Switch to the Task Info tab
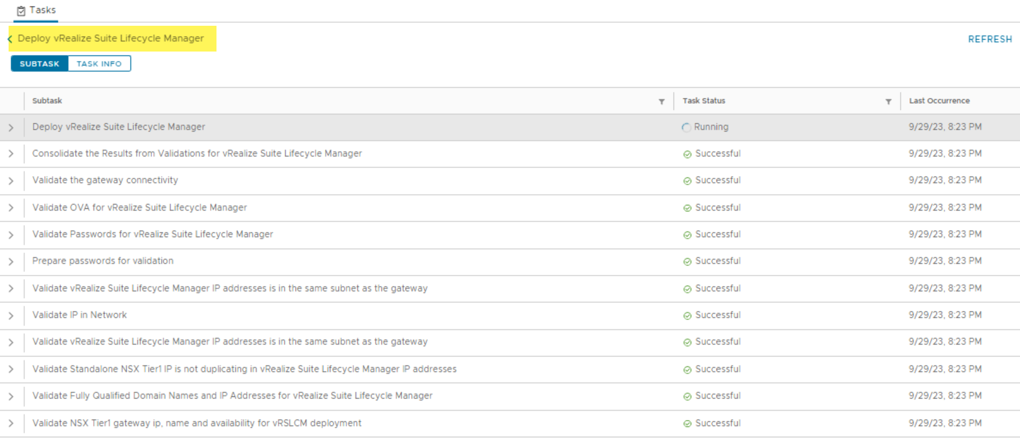 [99, 64]
